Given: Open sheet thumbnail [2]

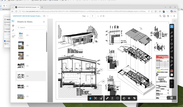Looking at the screenshot, I should point(21,45).
